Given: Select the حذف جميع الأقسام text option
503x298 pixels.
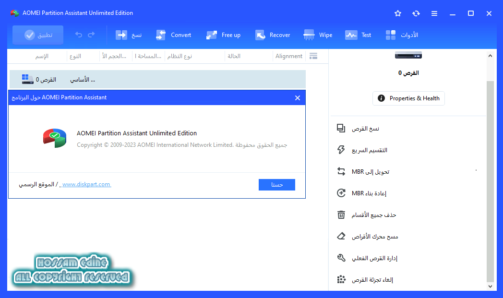Looking at the screenshot, I should point(374,215).
